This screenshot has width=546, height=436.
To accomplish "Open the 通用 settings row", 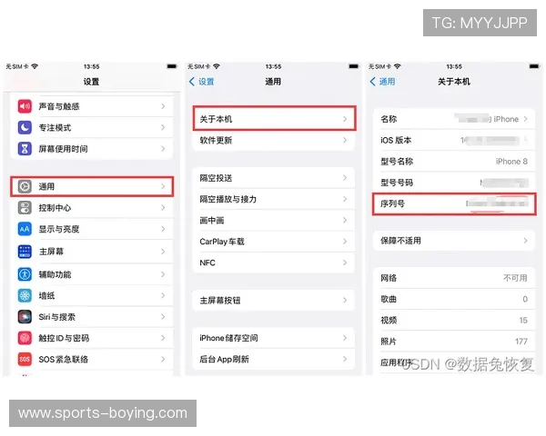I will coord(92,187).
